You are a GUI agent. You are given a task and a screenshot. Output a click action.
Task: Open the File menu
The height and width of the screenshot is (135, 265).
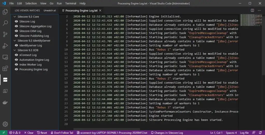(11, 3)
